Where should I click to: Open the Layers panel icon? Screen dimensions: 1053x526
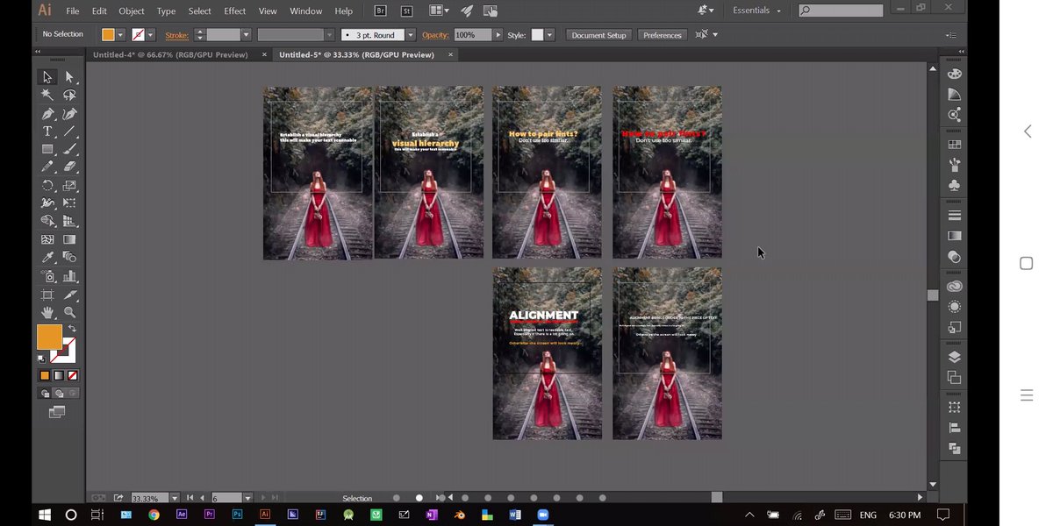tap(954, 357)
